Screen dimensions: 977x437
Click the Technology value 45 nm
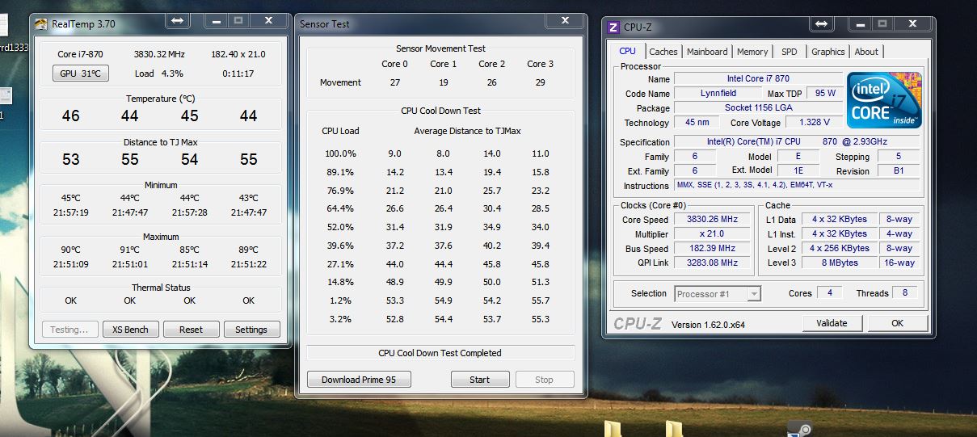coord(696,123)
